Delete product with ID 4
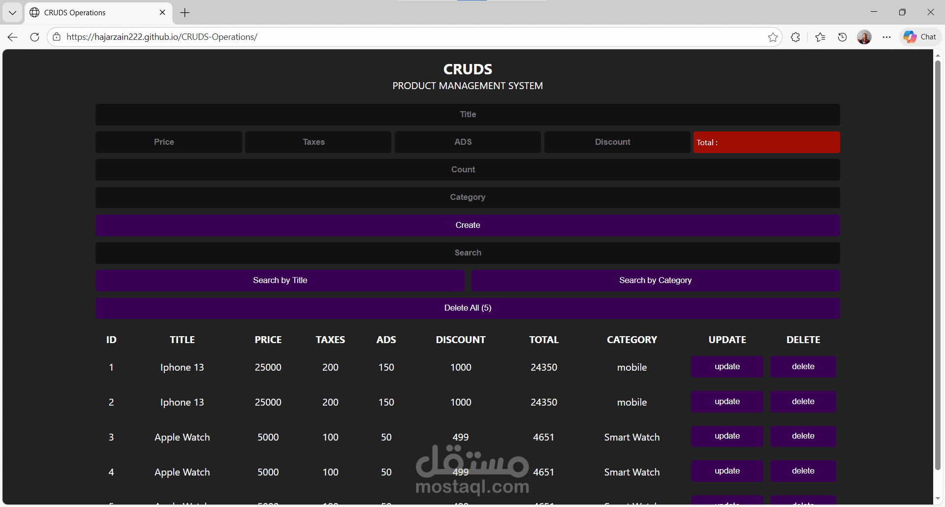Image resolution: width=945 pixels, height=507 pixels. point(803,471)
